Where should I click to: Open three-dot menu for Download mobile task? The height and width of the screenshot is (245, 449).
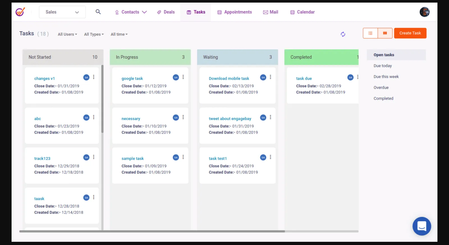tap(271, 77)
